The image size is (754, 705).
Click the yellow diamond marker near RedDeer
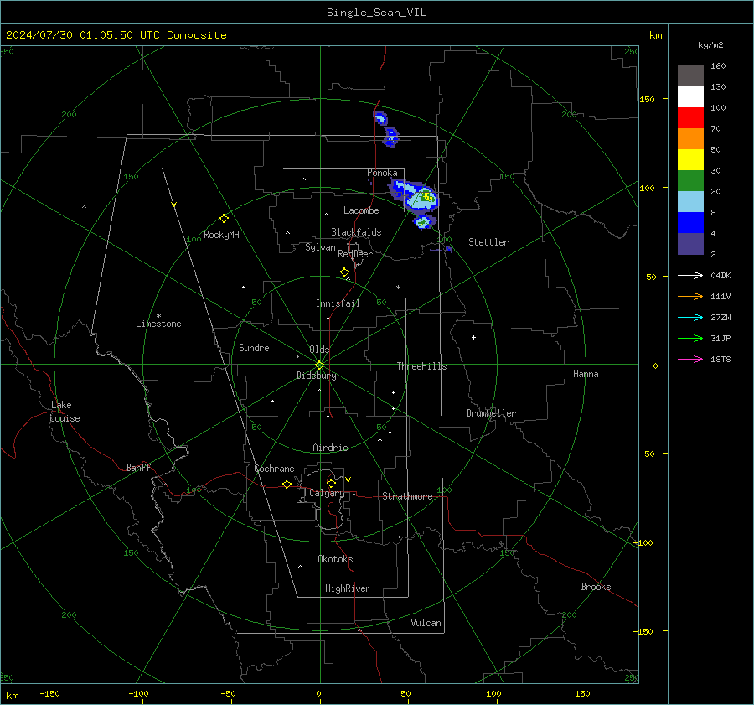pyautogui.click(x=344, y=272)
